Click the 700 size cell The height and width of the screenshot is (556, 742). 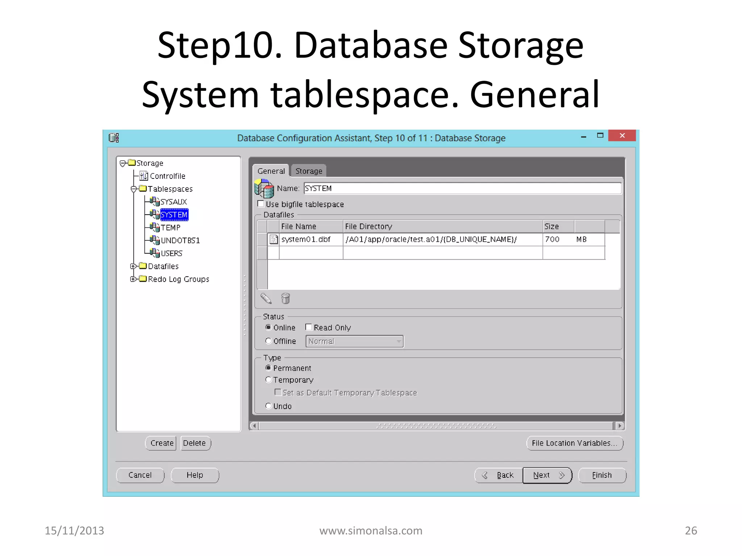point(558,239)
